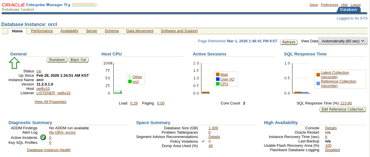Select the Home tab

click(17, 31)
